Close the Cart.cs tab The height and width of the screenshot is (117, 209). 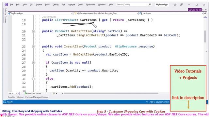pyautogui.click(x=200, y=10)
